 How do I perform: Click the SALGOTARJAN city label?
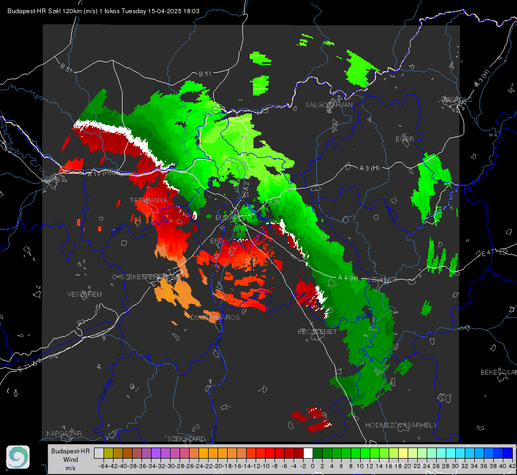tap(328, 105)
